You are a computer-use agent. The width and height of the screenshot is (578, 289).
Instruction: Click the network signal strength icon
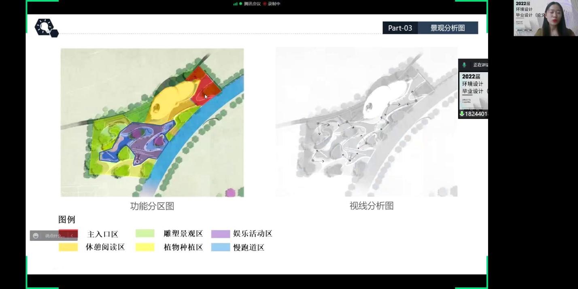pyautogui.click(x=236, y=4)
